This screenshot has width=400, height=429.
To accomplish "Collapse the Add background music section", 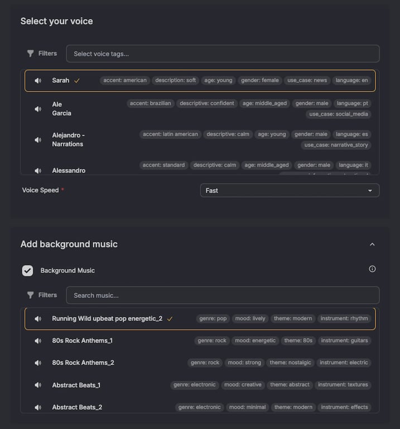I will coord(372,244).
